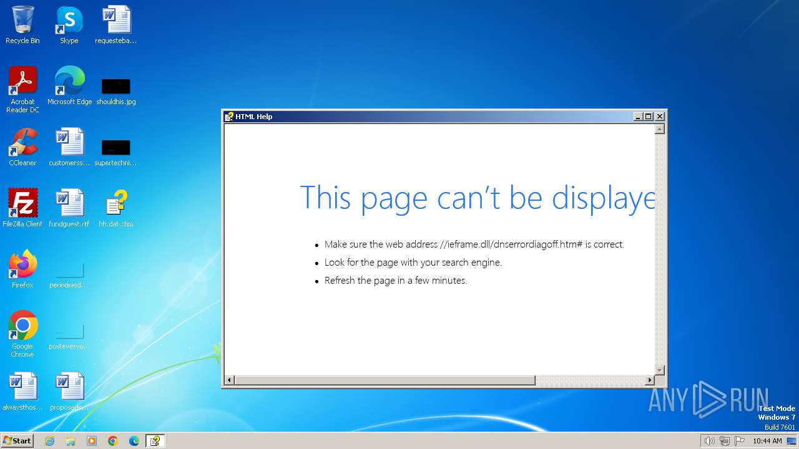The width and height of the screenshot is (799, 449).
Task: Open the Recycle Bin desktop icon
Action: coord(22,25)
